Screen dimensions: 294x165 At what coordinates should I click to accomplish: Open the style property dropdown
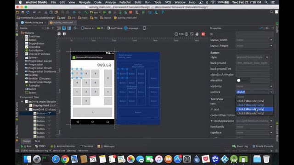267,57
